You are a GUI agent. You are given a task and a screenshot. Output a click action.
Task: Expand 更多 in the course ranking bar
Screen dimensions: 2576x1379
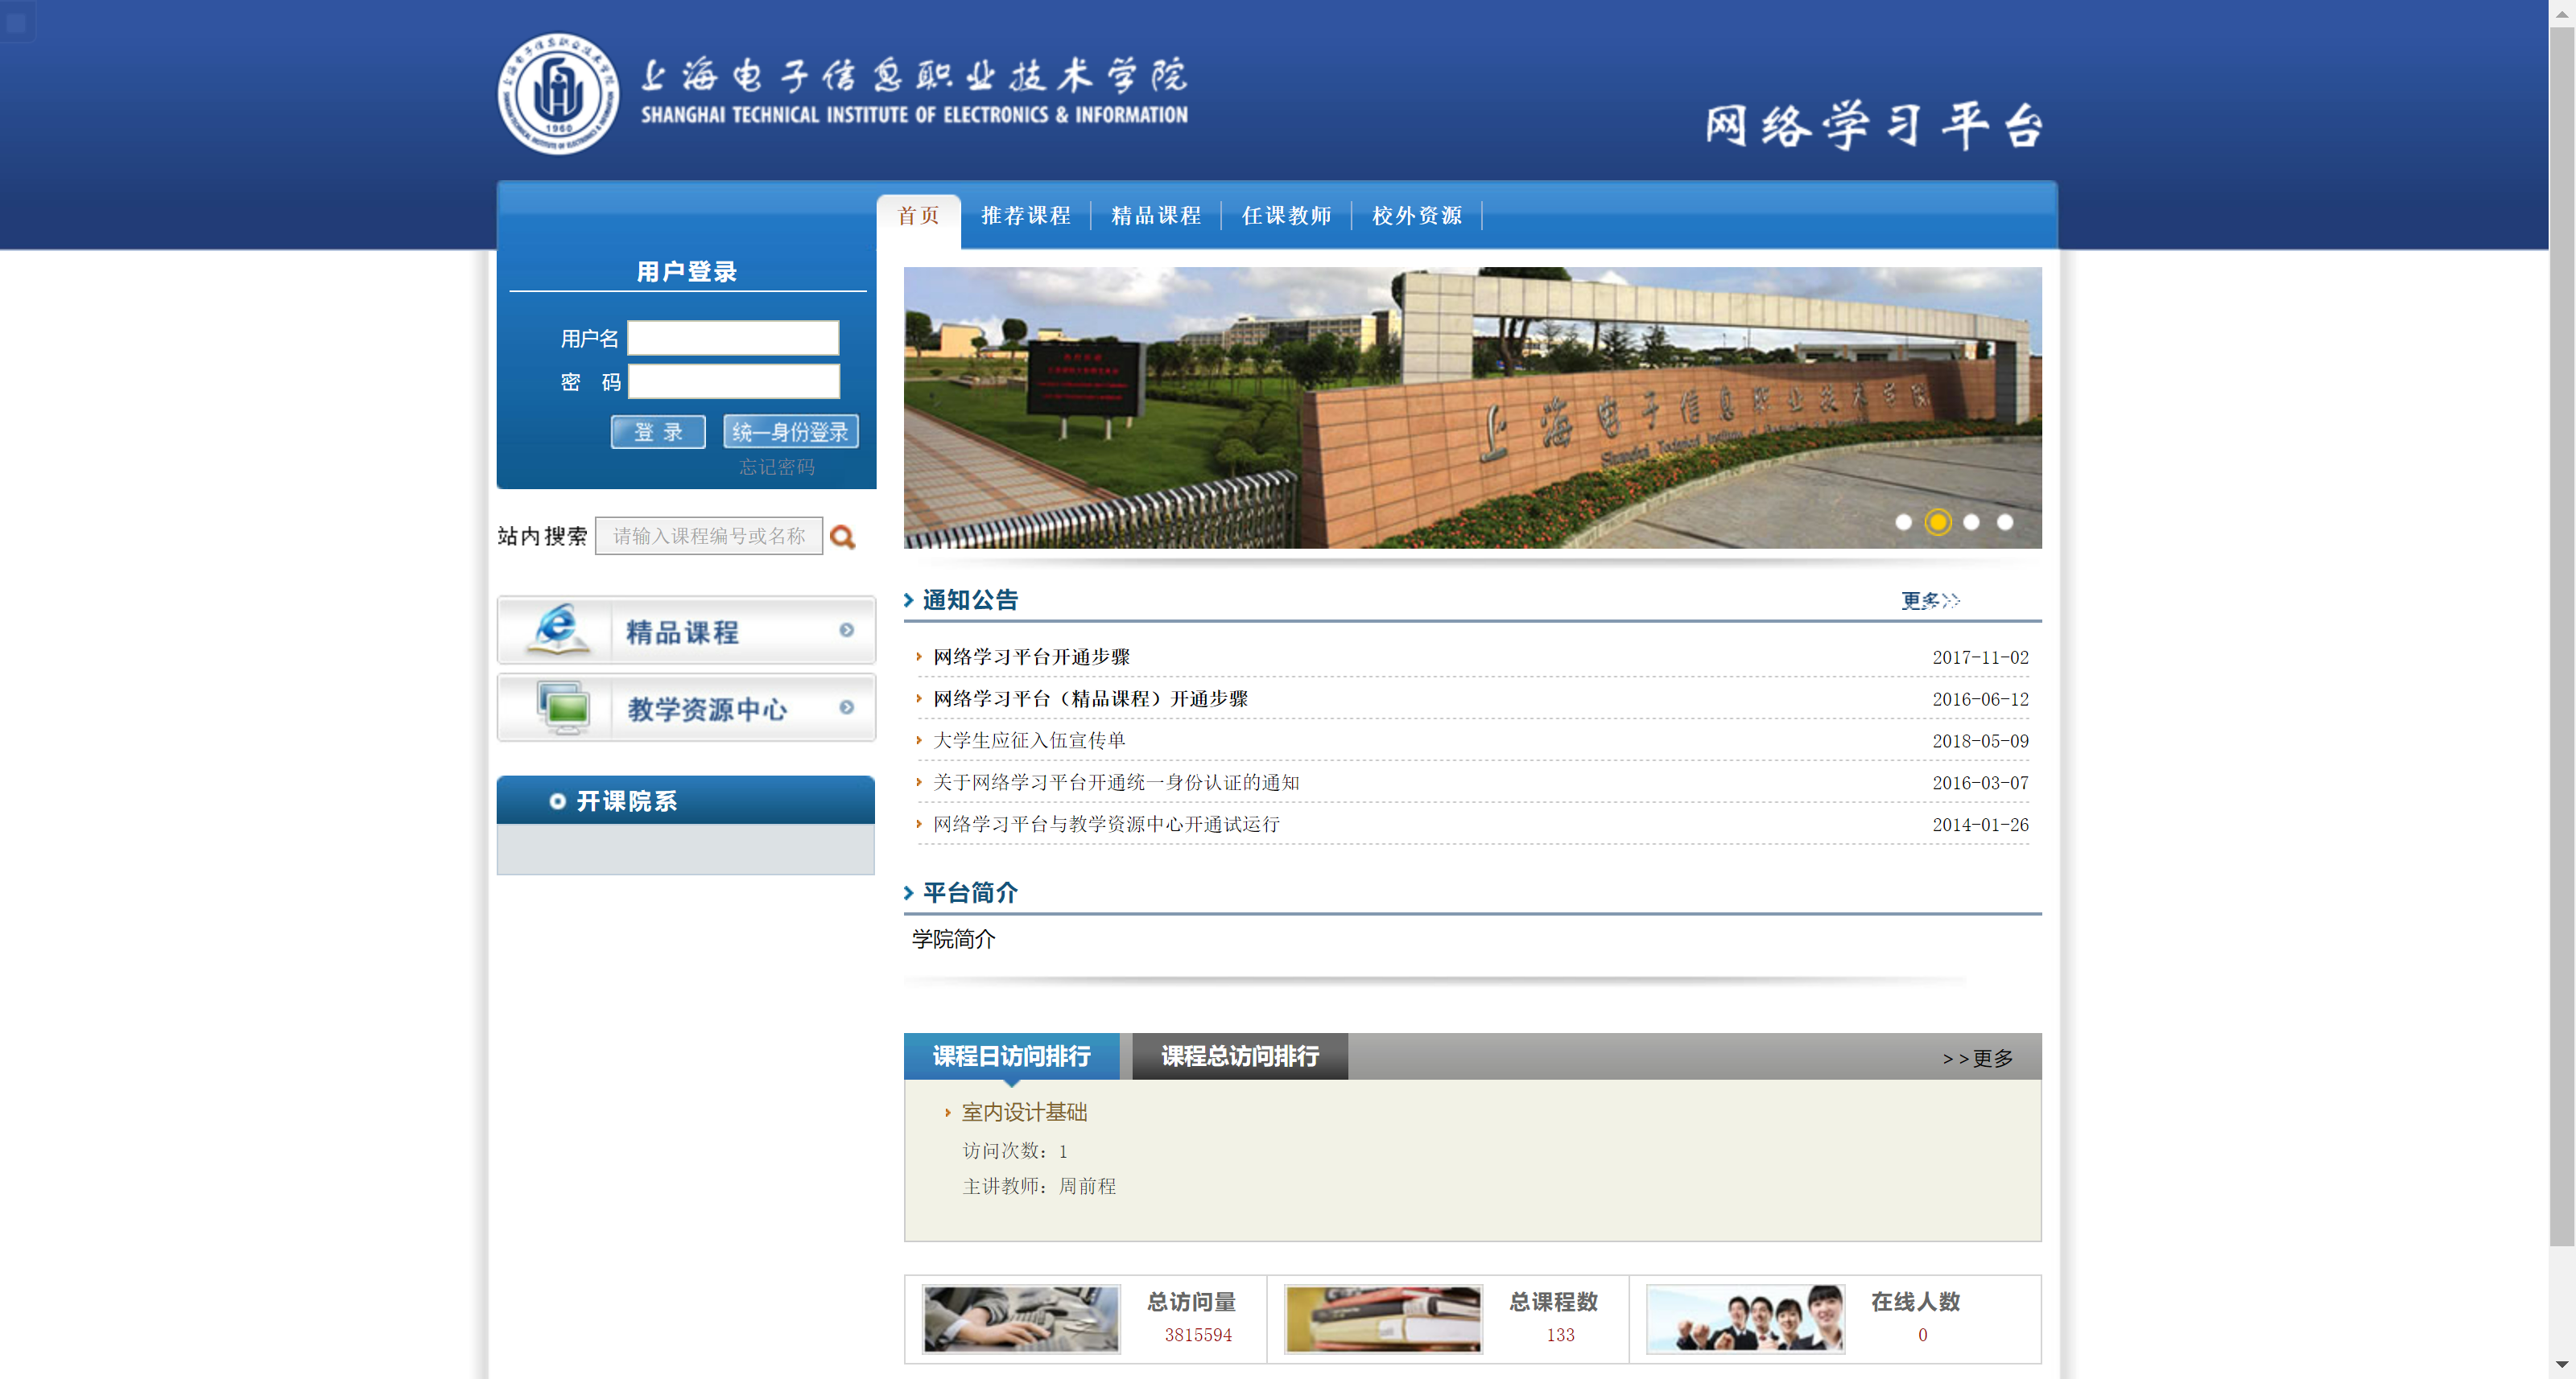[1977, 1058]
